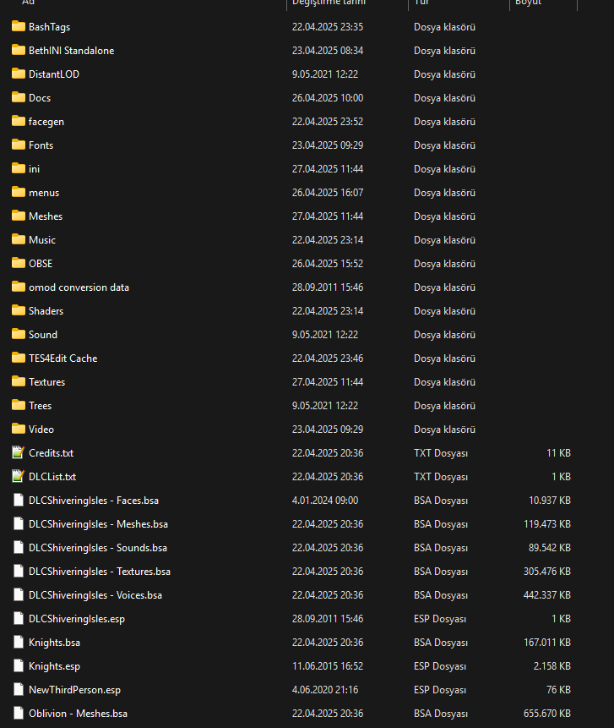614x728 pixels.
Task: Click the 2.158 KB size value
Action: click(552, 666)
